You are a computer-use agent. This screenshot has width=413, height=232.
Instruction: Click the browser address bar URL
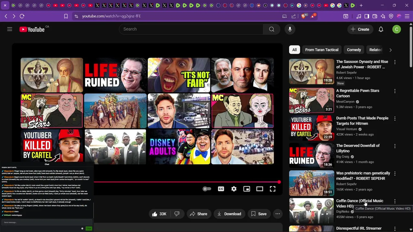pyautogui.click(x=111, y=16)
